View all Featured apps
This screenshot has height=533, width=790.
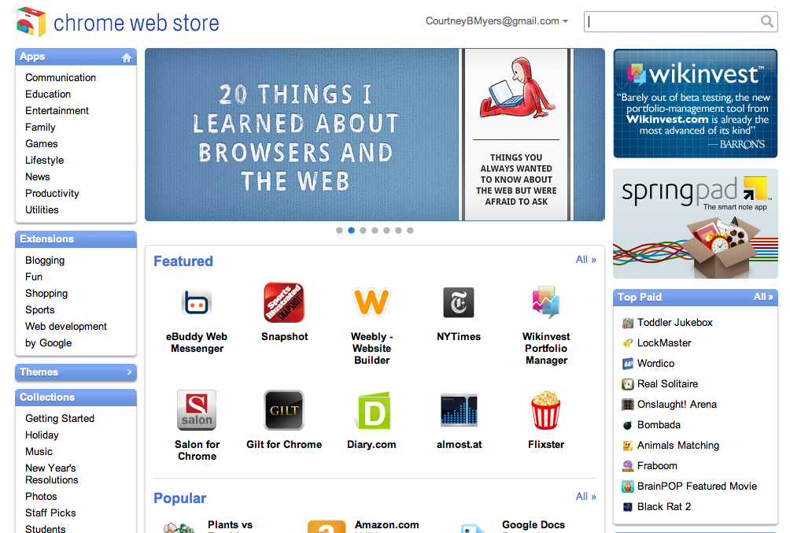[x=586, y=260]
